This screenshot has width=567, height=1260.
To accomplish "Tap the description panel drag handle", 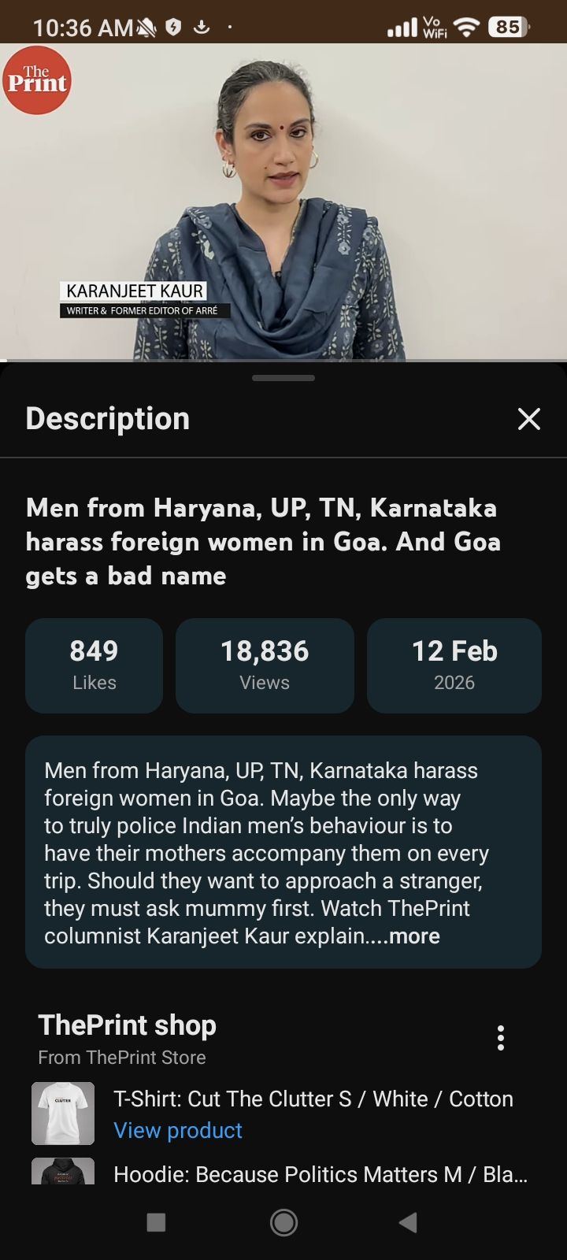I will coord(283,378).
